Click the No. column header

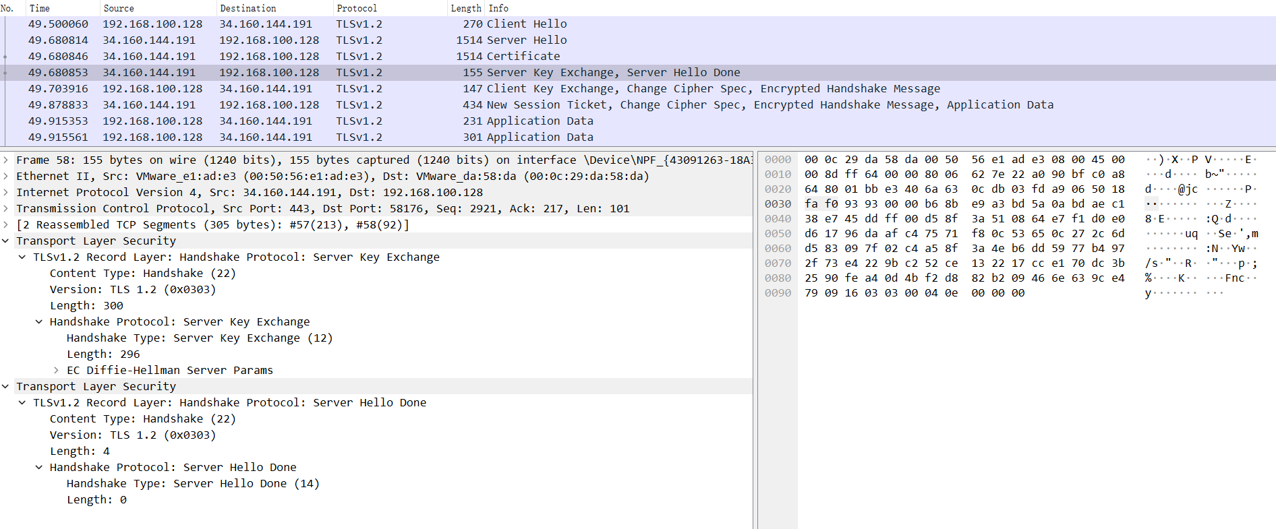[12, 8]
